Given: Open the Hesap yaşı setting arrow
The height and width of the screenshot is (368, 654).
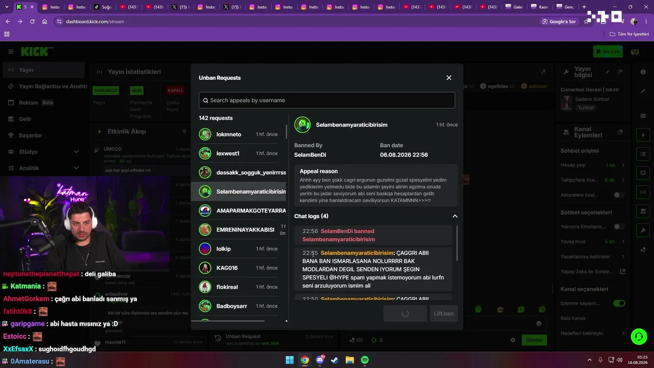Looking at the screenshot, I should coord(623,165).
